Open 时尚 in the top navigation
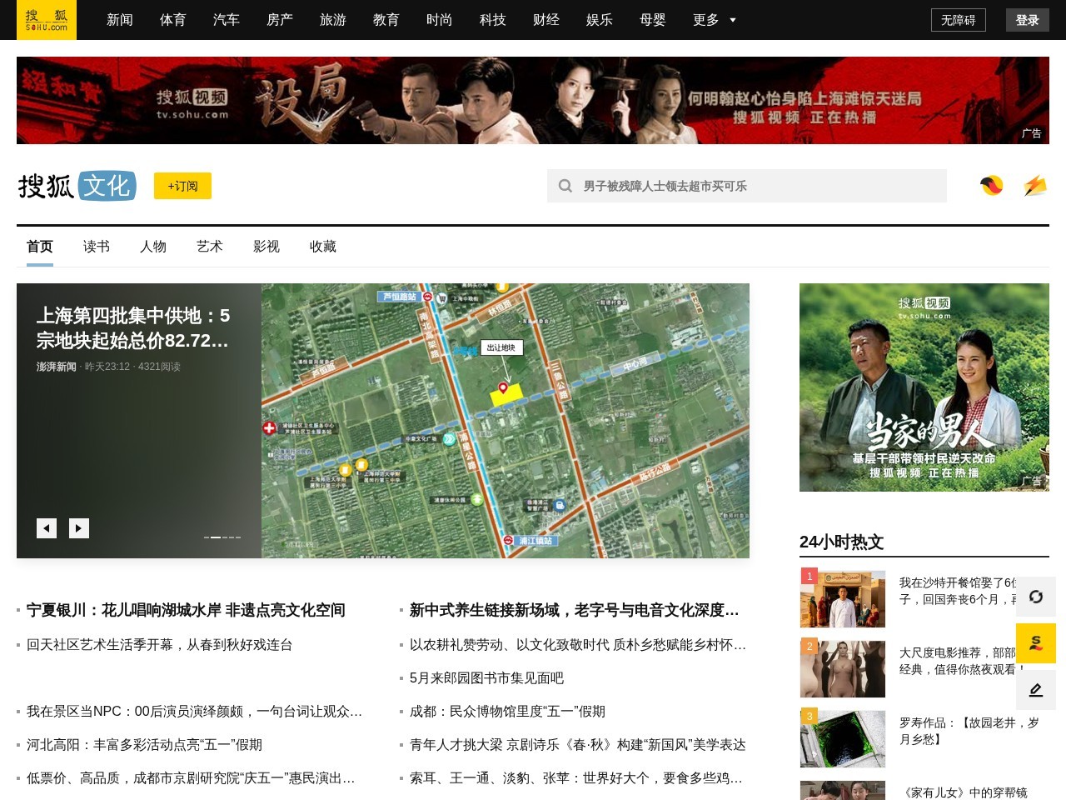The width and height of the screenshot is (1066, 800). [440, 20]
